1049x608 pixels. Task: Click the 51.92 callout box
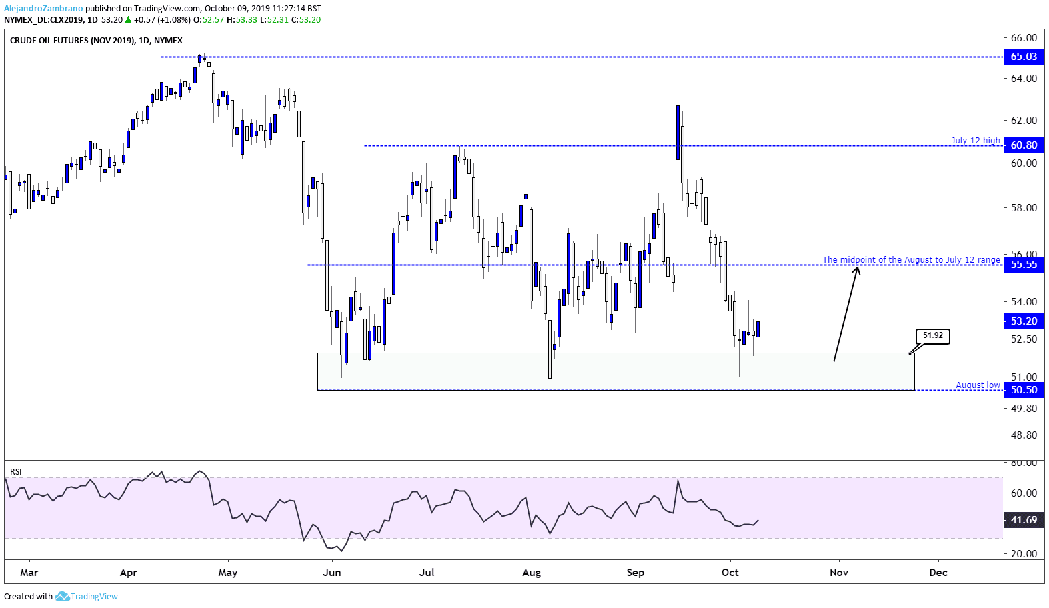pyautogui.click(x=933, y=336)
